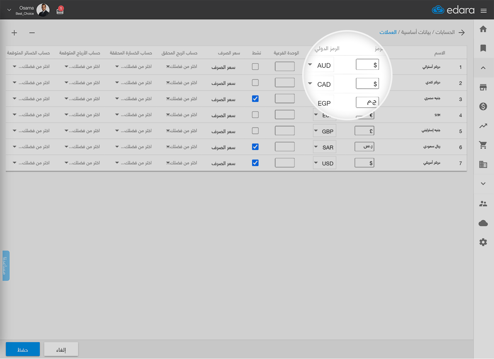Click the العملات breadcrumb link
This screenshot has height=359, width=494.
388,32
